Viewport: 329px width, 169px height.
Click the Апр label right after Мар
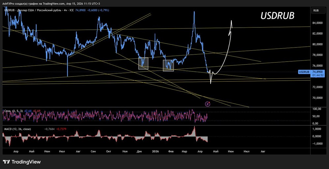tap(201, 151)
